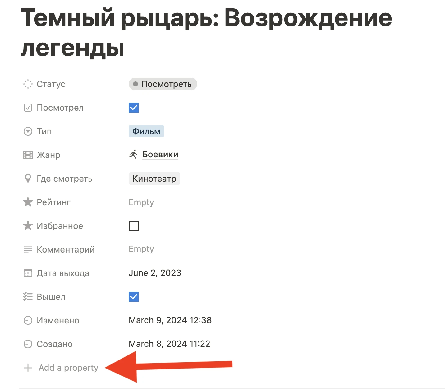Click Add a property

point(68,368)
